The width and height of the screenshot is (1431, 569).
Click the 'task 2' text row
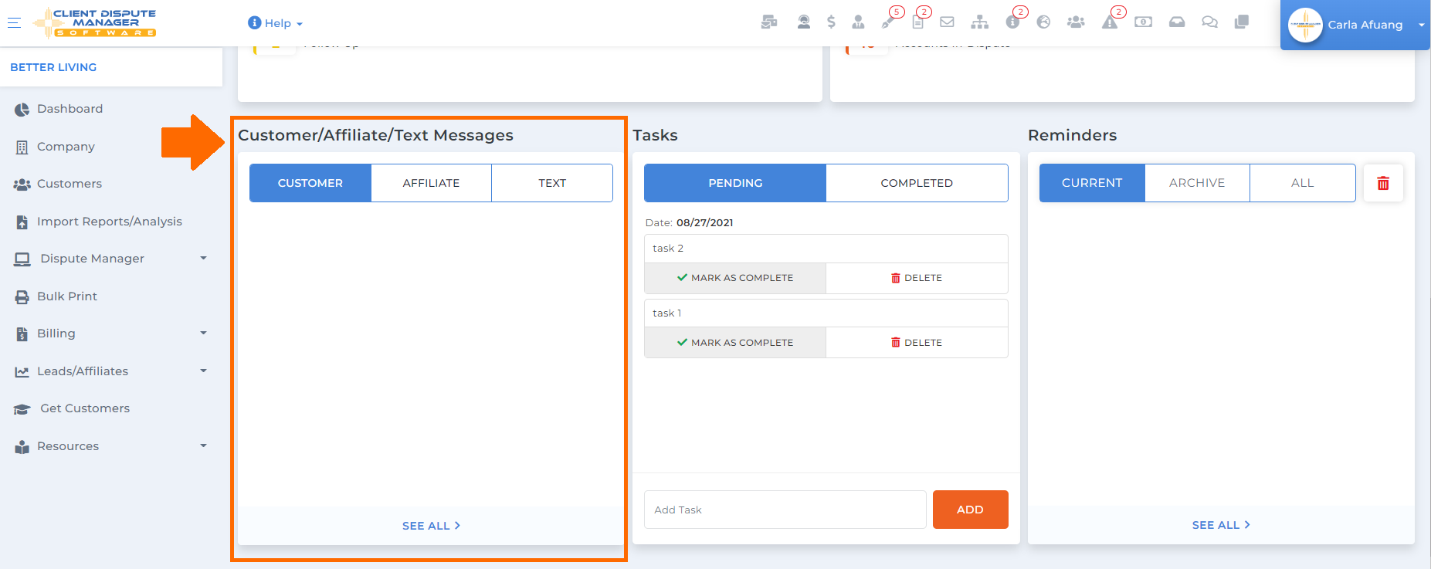826,249
